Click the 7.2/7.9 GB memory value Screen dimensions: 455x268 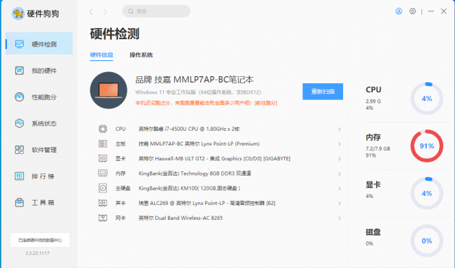[378, 148]
